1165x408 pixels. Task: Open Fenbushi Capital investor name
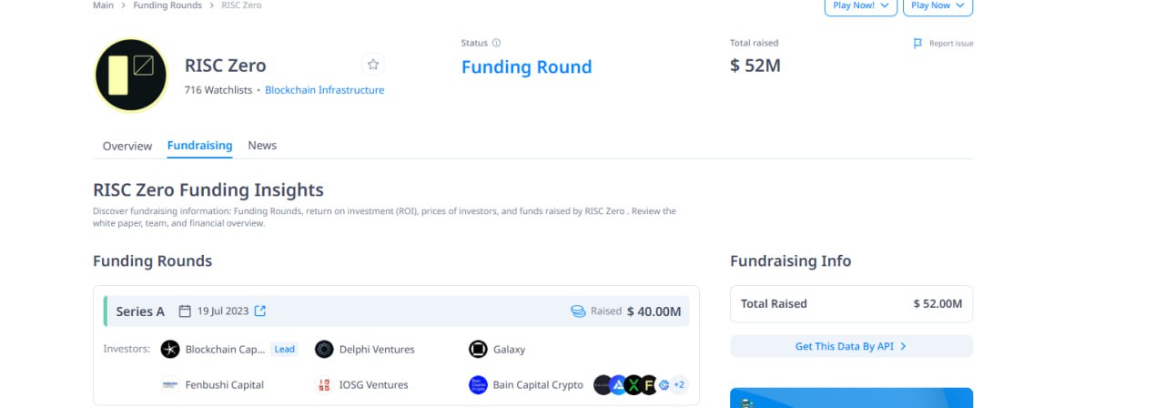click(225, 384)
